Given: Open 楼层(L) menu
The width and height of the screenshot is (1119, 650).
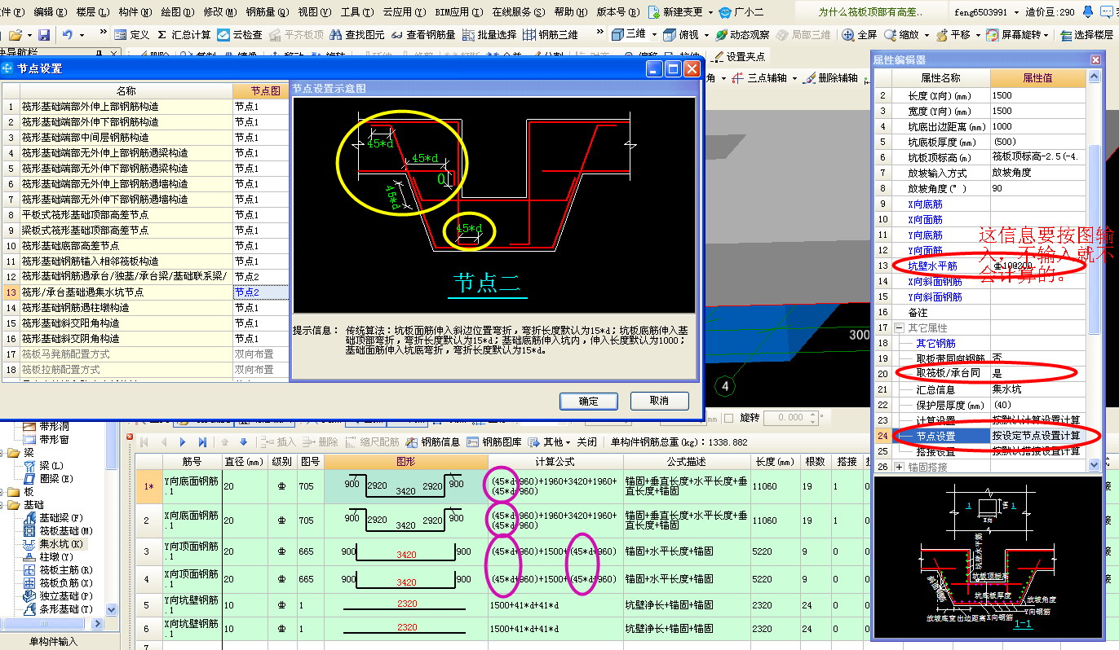Looking at the screenshot, I should (92, 12).
